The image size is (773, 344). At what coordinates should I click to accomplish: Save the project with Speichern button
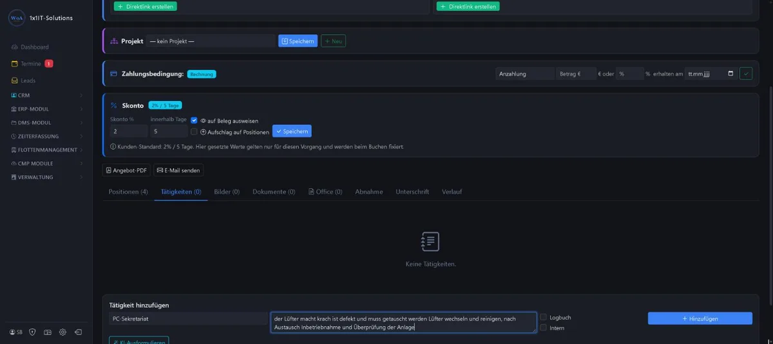tap(298, 41)
